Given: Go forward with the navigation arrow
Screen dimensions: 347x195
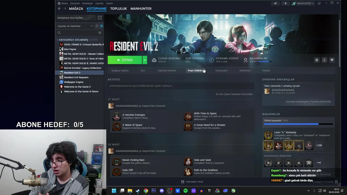Looking at the screenshot, I should point(65,9).
